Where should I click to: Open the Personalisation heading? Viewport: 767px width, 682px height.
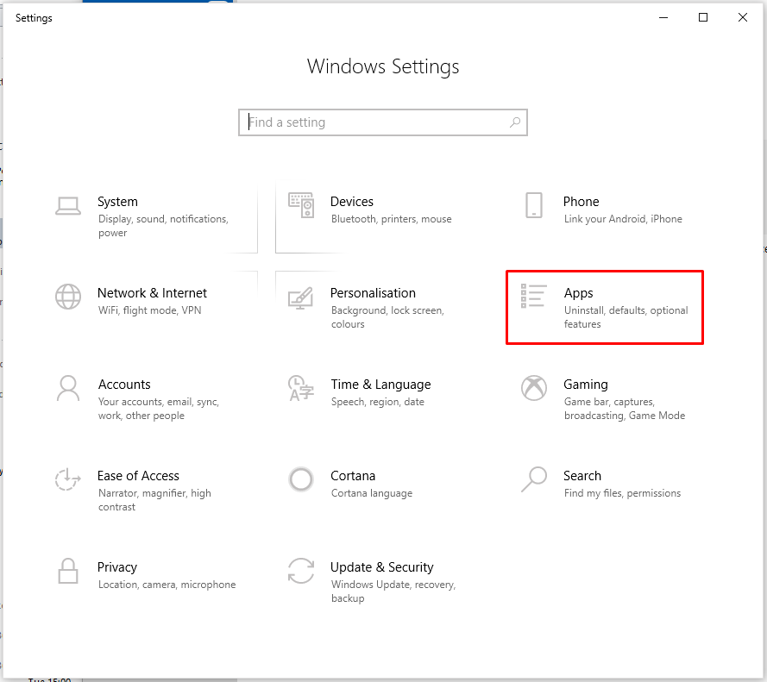pyautogui.click(x=373, y=293)
